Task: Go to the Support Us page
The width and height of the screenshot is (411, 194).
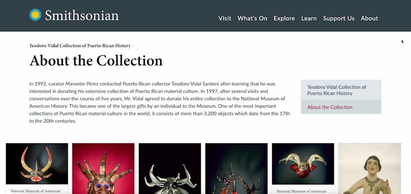Action: (338, 18)
